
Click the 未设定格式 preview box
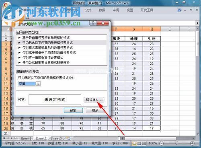point(55,100)
